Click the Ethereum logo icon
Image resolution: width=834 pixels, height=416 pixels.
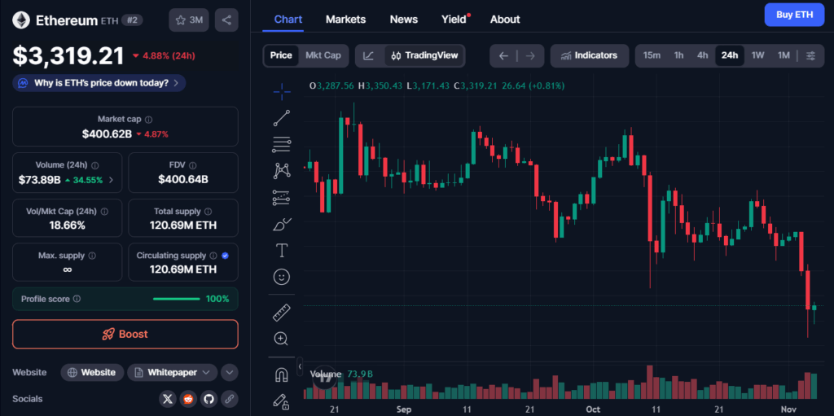pyautogui.click(x=21, y=20)
